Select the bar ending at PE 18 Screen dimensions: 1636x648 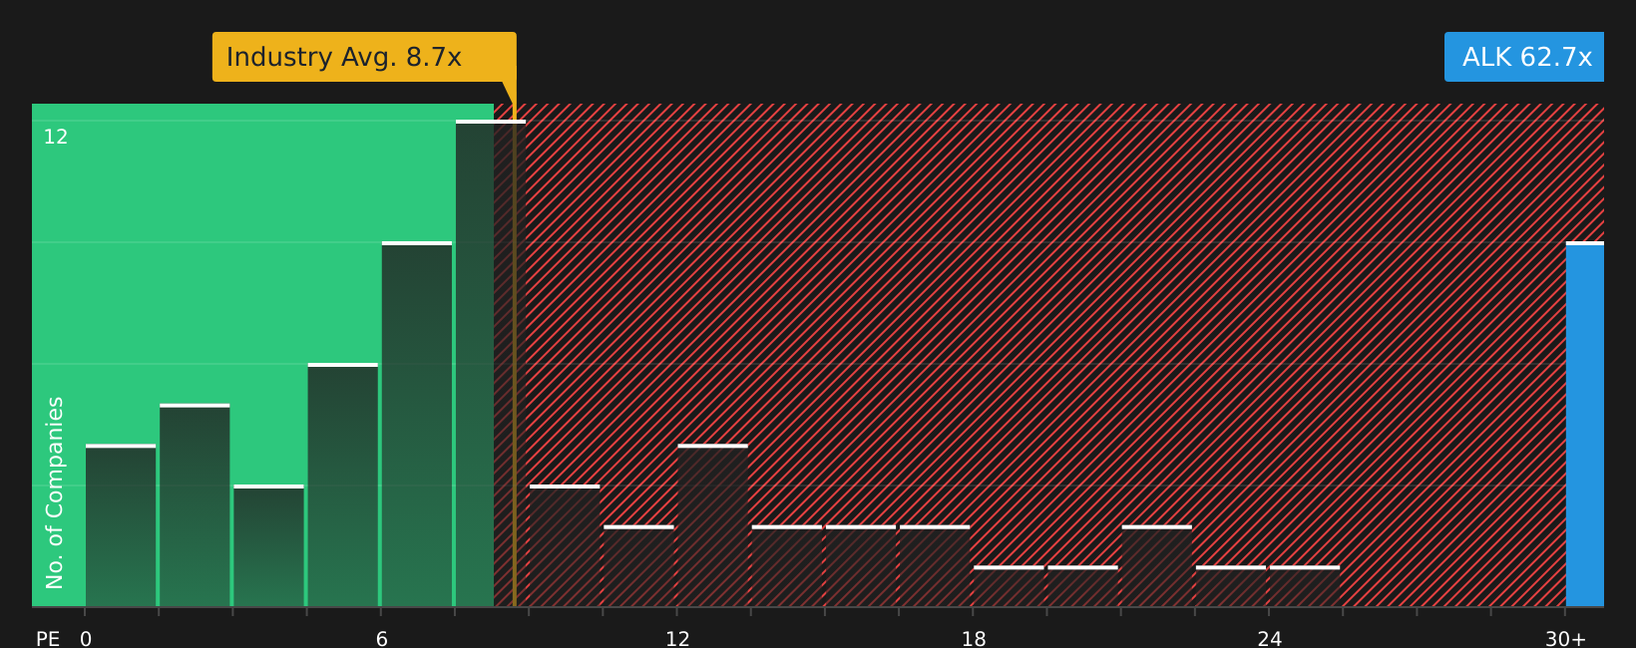tap(935, 566)
